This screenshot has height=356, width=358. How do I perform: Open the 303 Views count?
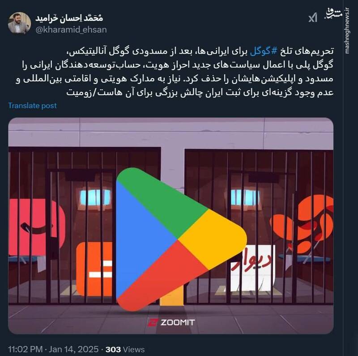pos(125,349)
